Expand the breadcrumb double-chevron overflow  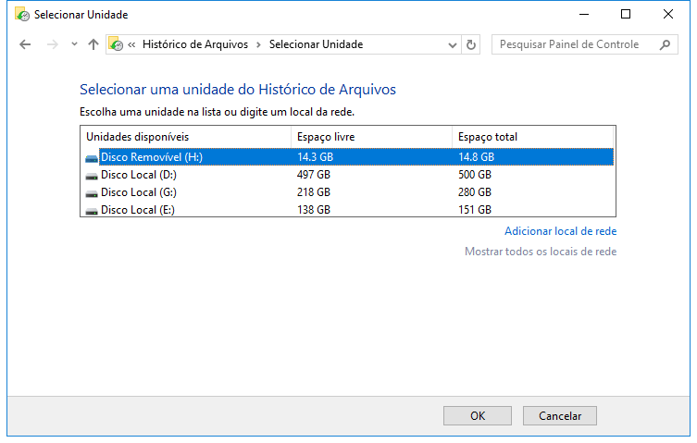click(131, 44)
